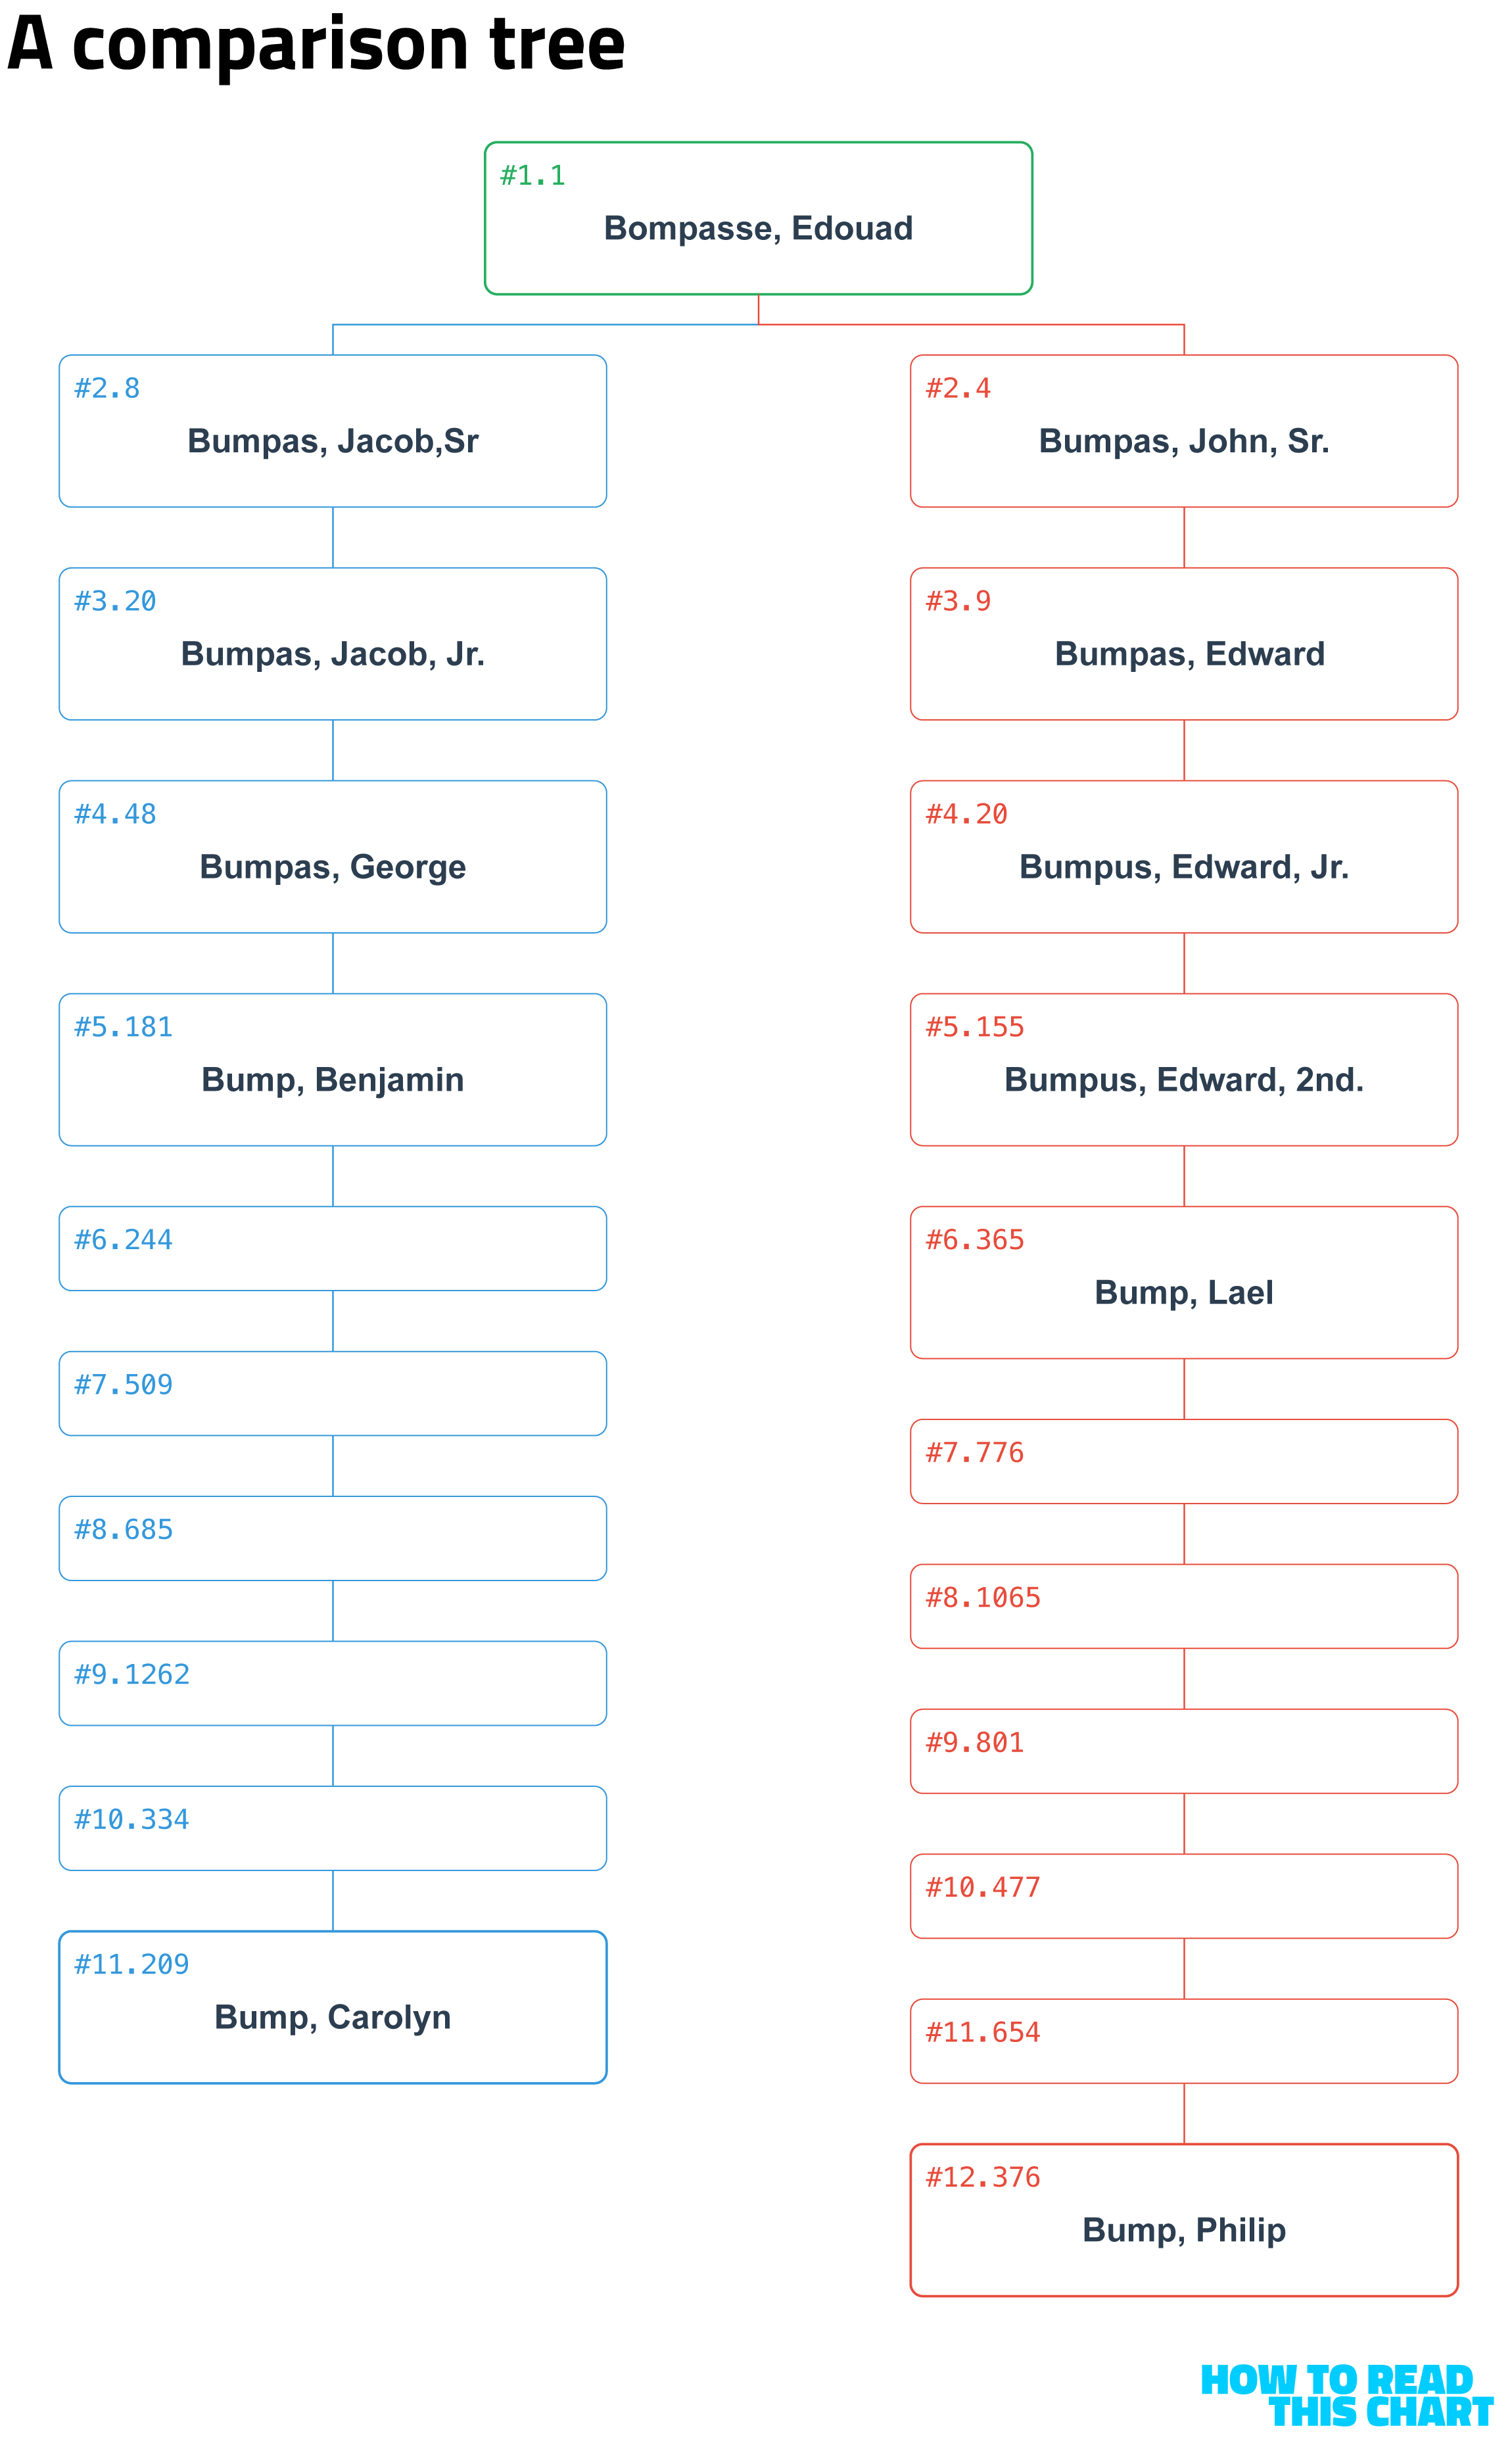The height and width of the screenshot is (2447, 1512).
Task: Click the Bompasse, Edouad root node
Action: pos(758,218)
